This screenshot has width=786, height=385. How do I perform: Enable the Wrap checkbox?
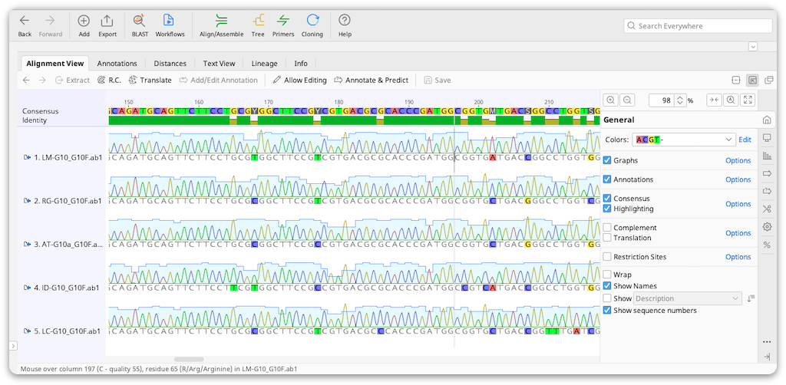pyautogui.click(x=607, y=275)
